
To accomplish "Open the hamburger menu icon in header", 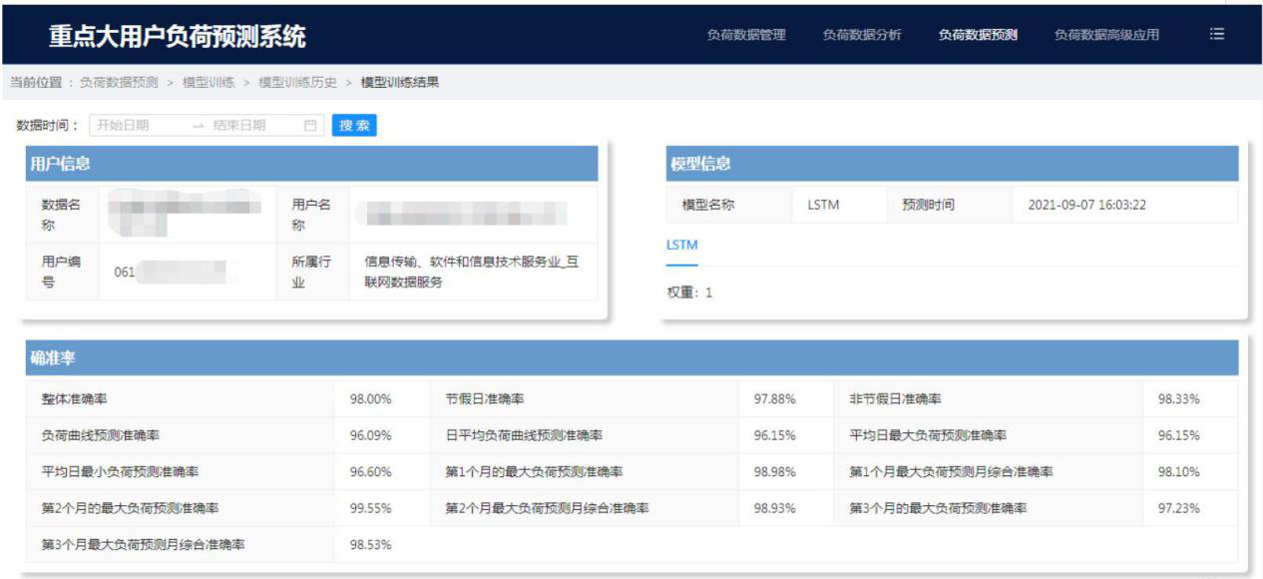I will coord(1216,34).
